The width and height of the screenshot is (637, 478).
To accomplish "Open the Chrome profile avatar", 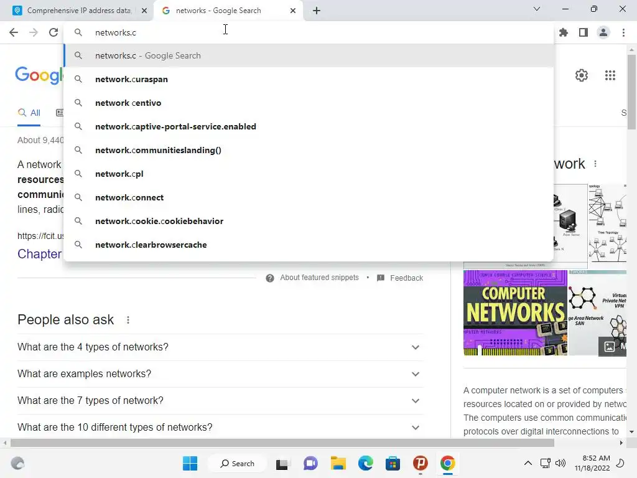I will (x=603, y=32).
